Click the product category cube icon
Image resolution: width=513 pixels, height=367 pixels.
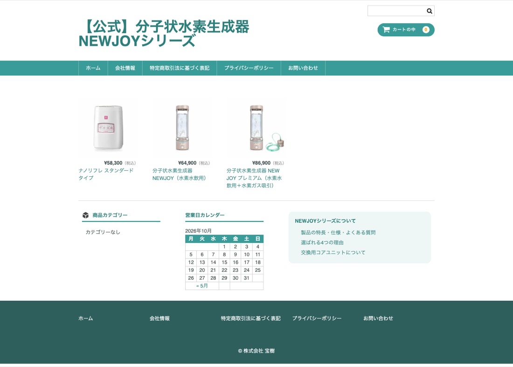[85, 215]
